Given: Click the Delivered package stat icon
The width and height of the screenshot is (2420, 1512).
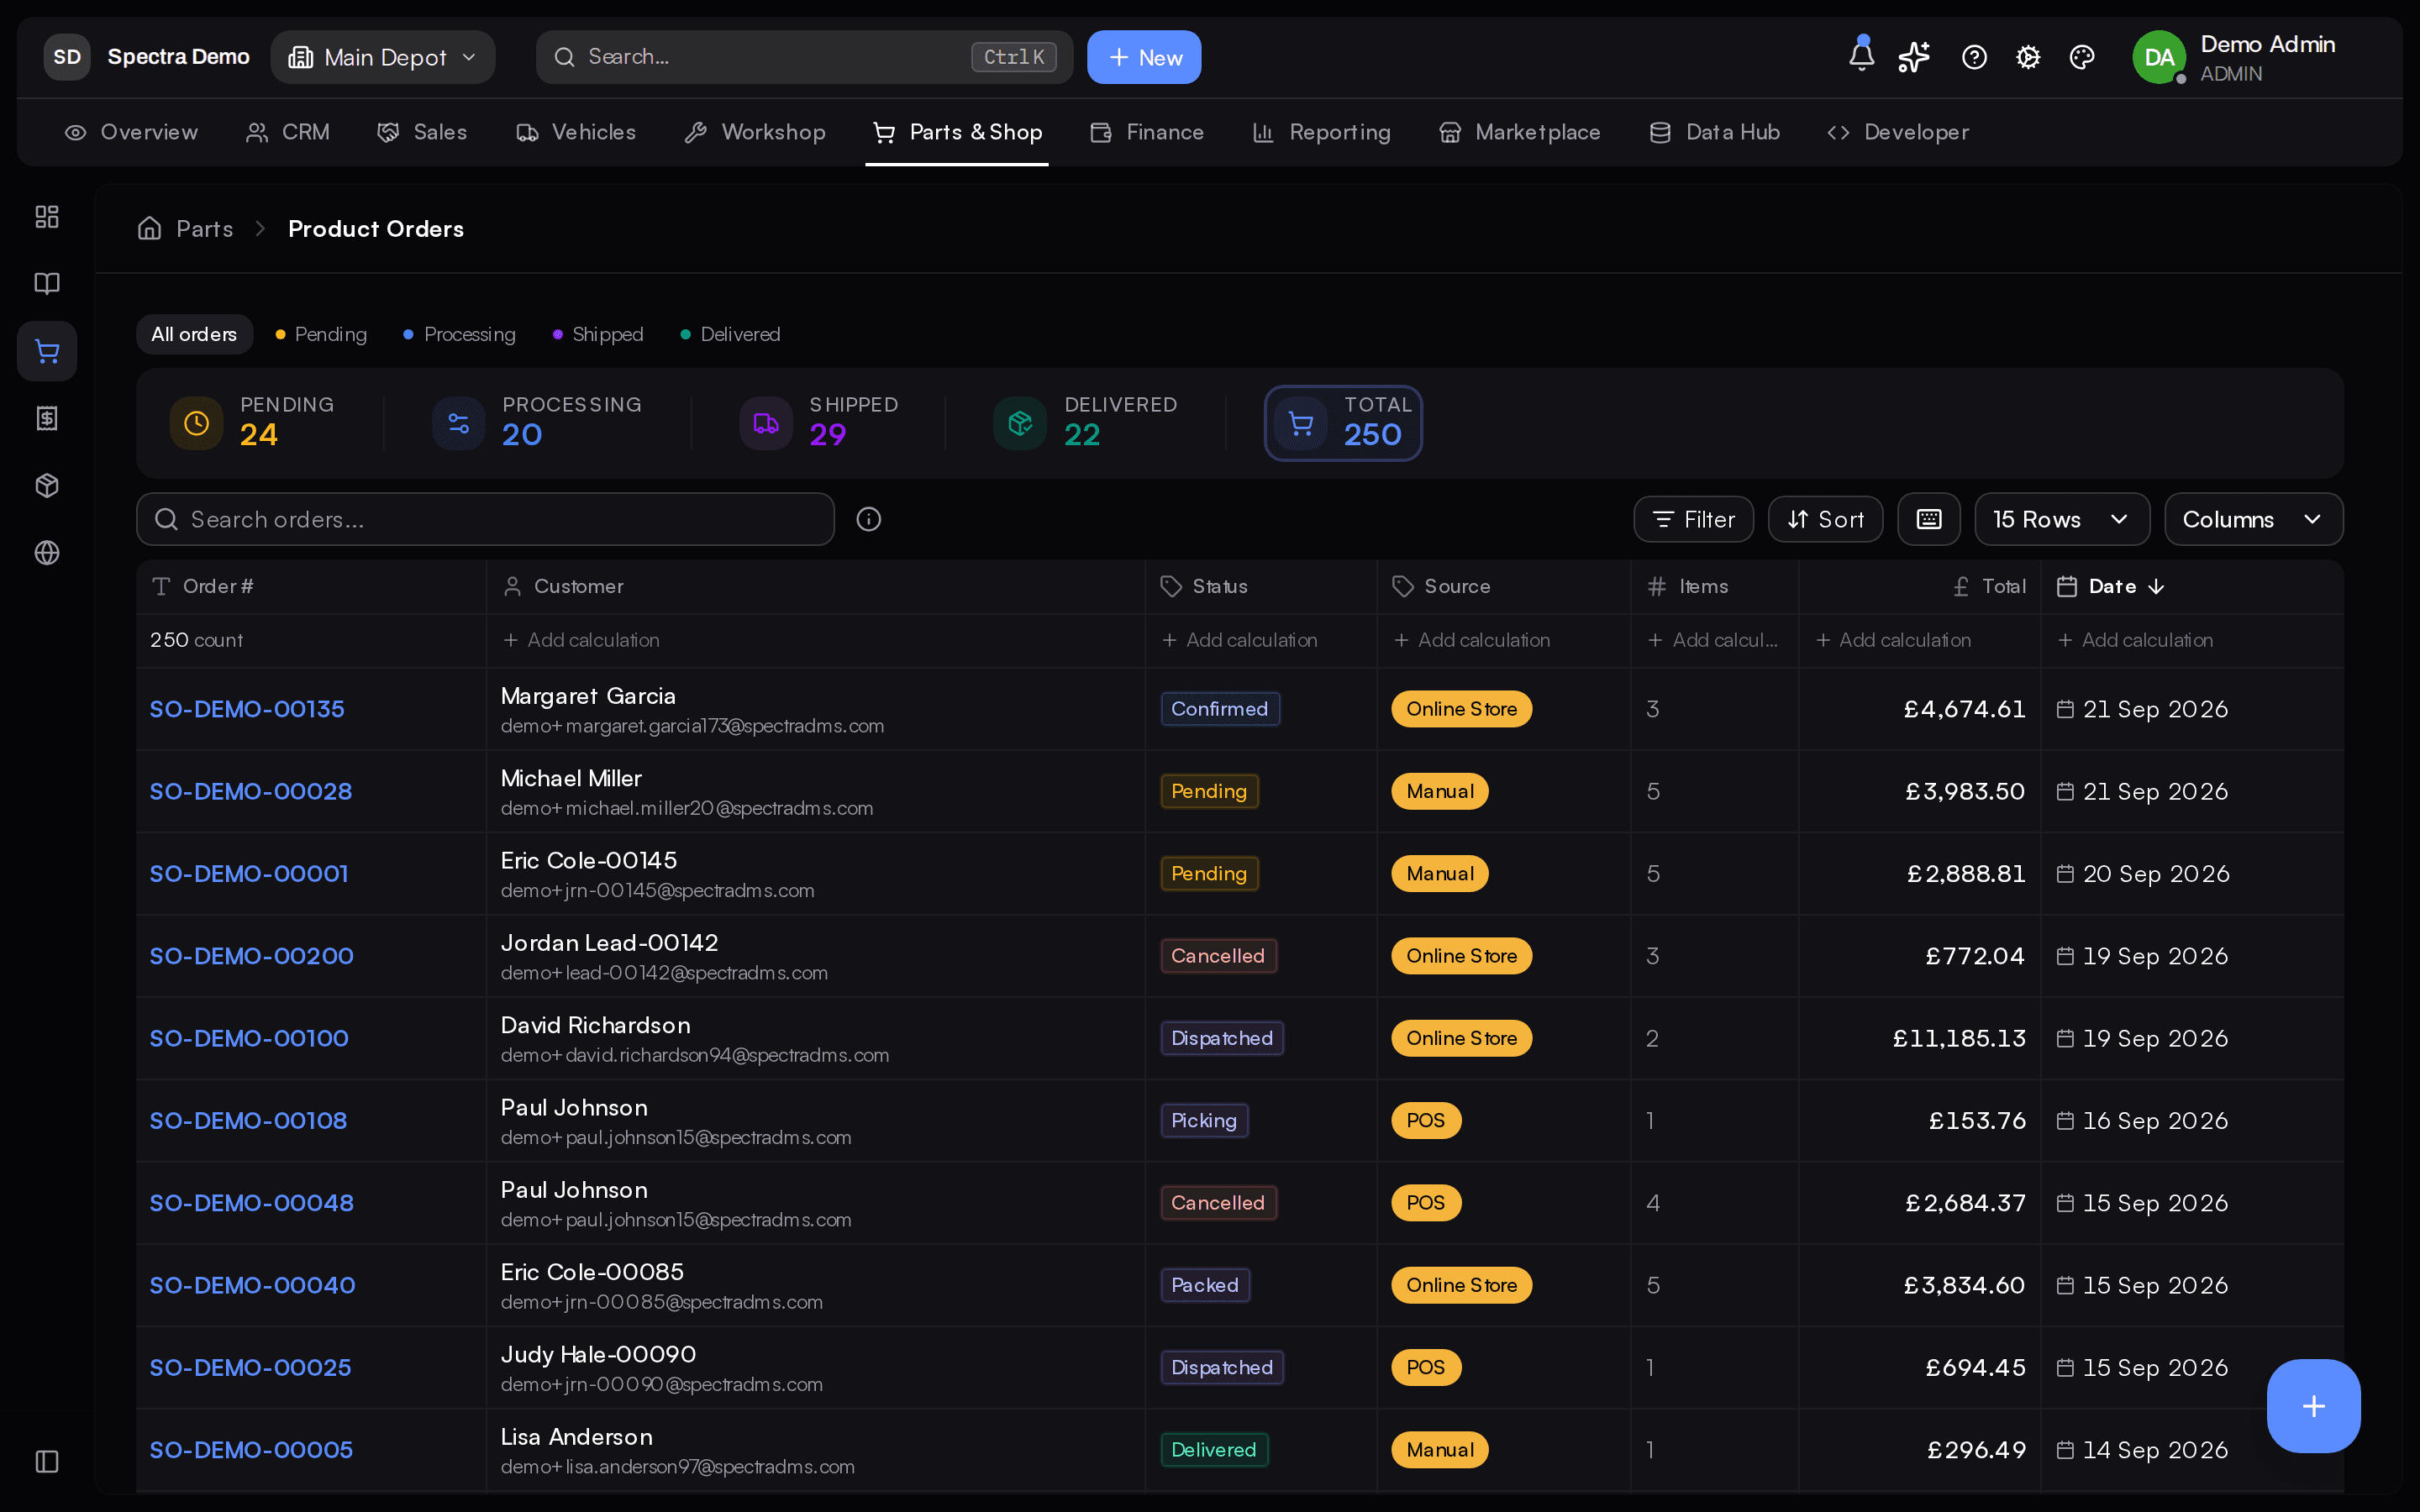Looking at the screenshot, I should click(x=1020, y=423).
